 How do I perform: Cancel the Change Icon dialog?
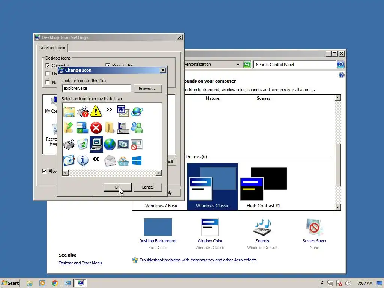147,187
